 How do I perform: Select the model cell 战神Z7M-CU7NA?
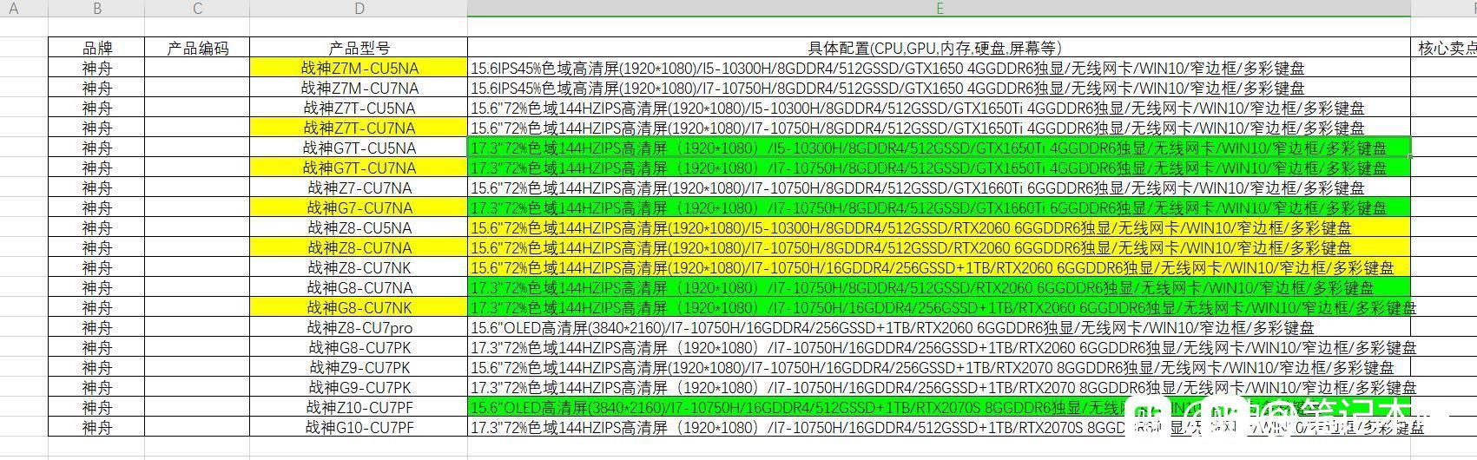[359, 88]
